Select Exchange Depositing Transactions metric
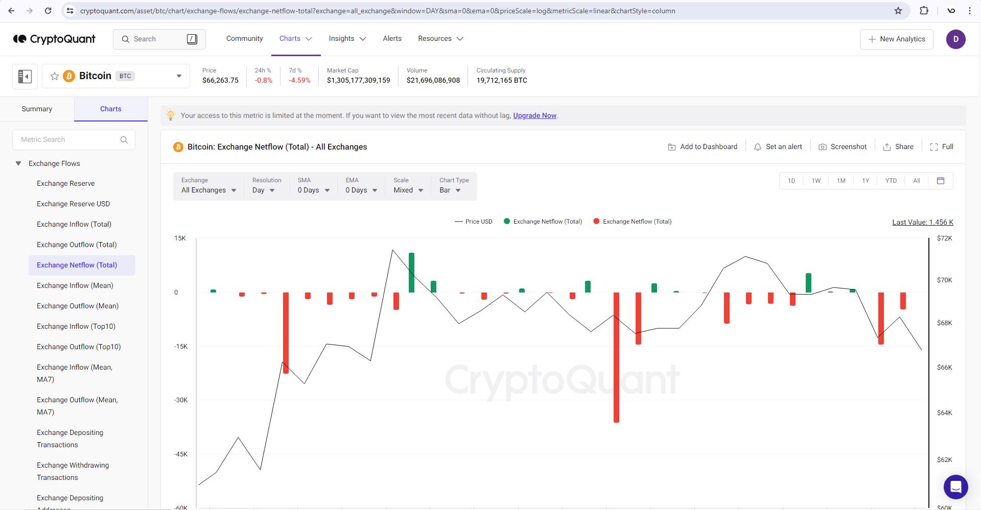The height and width of the screenshot is (510, 981). click(70, 439)
